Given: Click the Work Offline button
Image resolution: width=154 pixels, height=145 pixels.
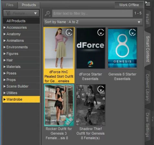Looking at the screenshot, I should 129,5.
